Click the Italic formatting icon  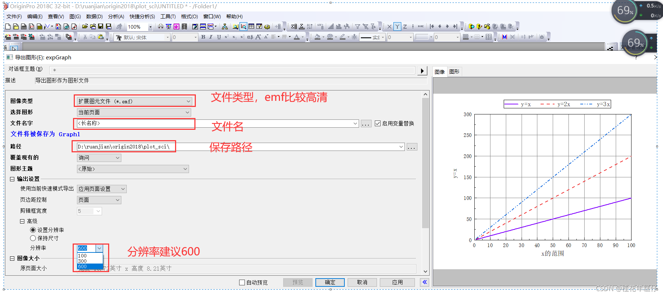(211, 37)
